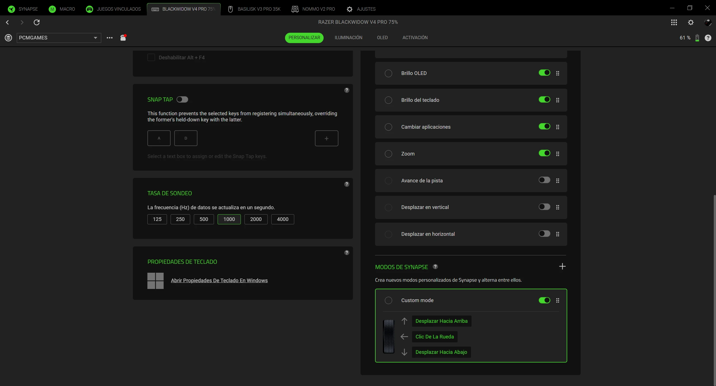Select the Zoom radio button
The image size is (716, 386).
[388, 154]
